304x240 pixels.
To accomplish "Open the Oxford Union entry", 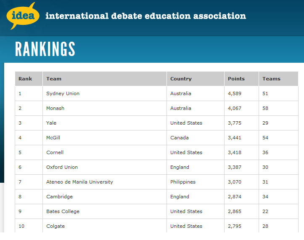I will [62, 167].
